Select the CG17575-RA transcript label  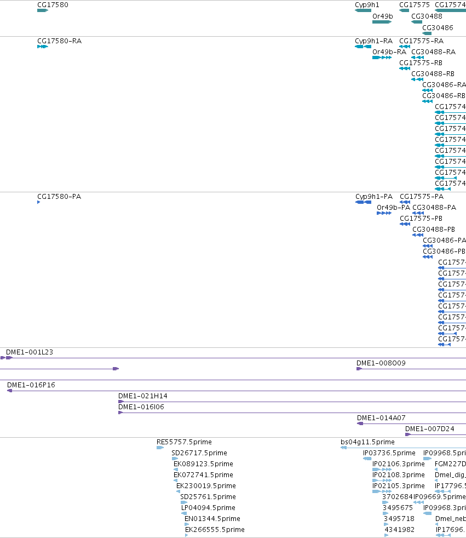pos(422,41)
